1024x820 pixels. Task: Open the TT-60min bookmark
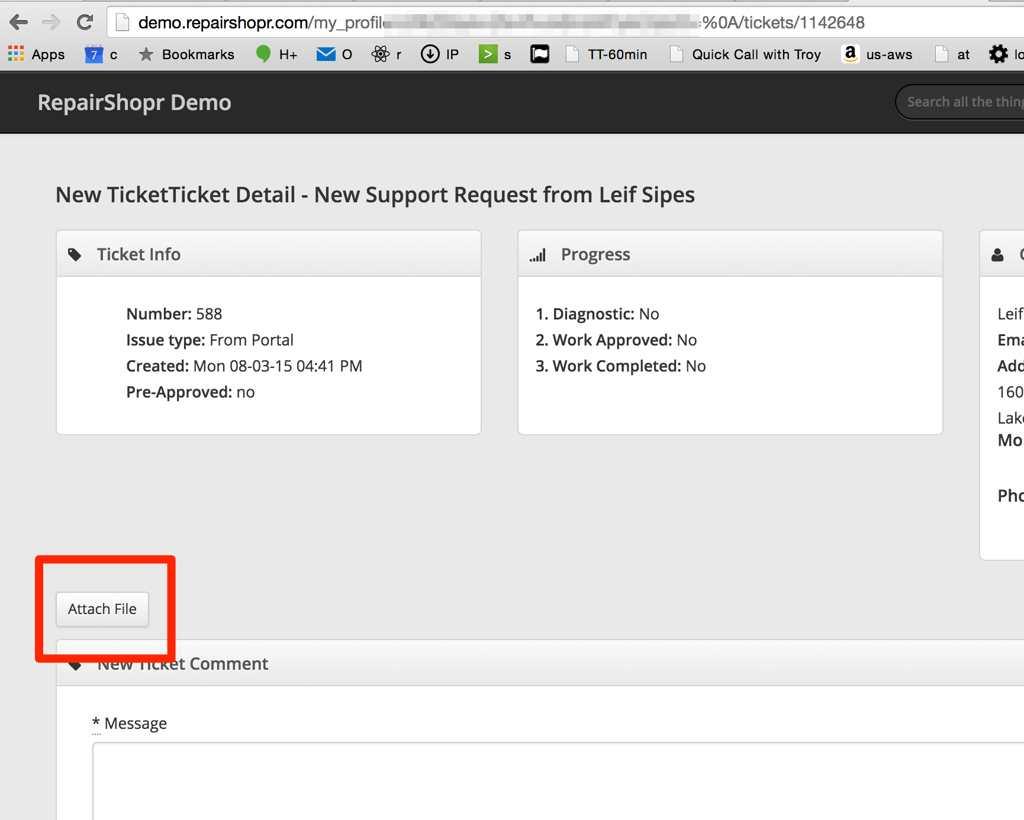tap(607, 54)
